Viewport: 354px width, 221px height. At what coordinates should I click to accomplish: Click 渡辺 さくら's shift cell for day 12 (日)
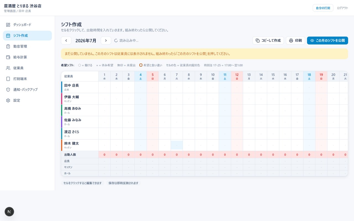(x=237, y=133)
